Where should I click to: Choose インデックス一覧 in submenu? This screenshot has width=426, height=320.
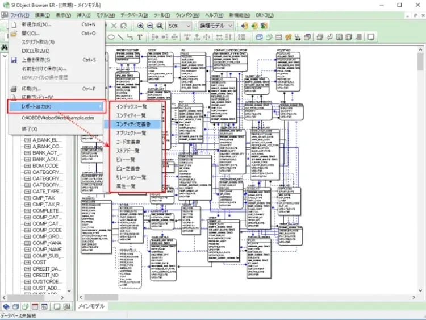[131, 106]
